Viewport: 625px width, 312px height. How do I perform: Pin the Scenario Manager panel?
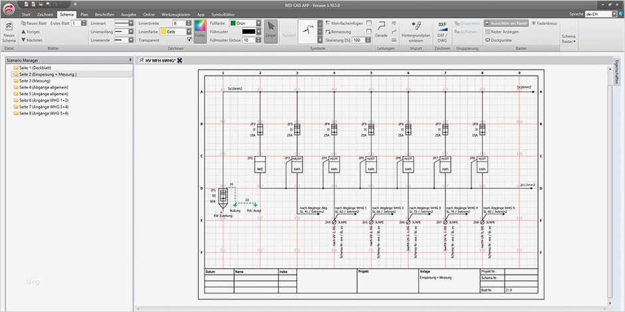tap(130, 60)
